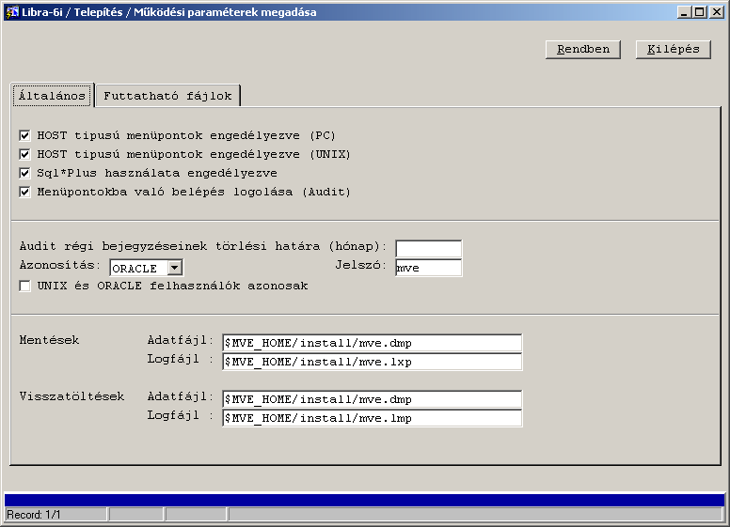Screen dimensions: 730x527
Task: Switch to the Általános tab
Action: tap(52, 96)
